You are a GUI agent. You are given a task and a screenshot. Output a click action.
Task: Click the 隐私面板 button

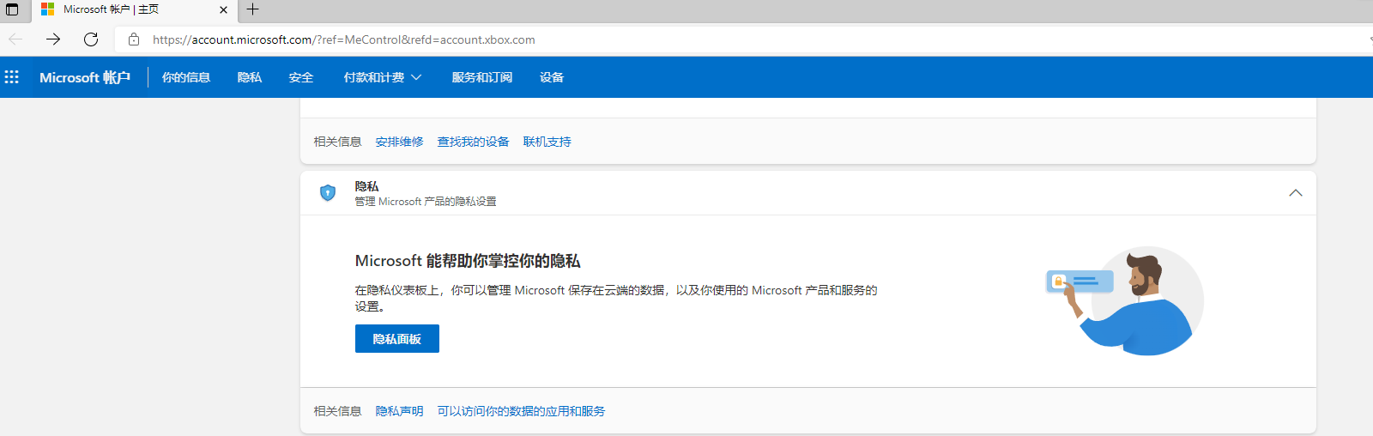click(x=397, y=339)
